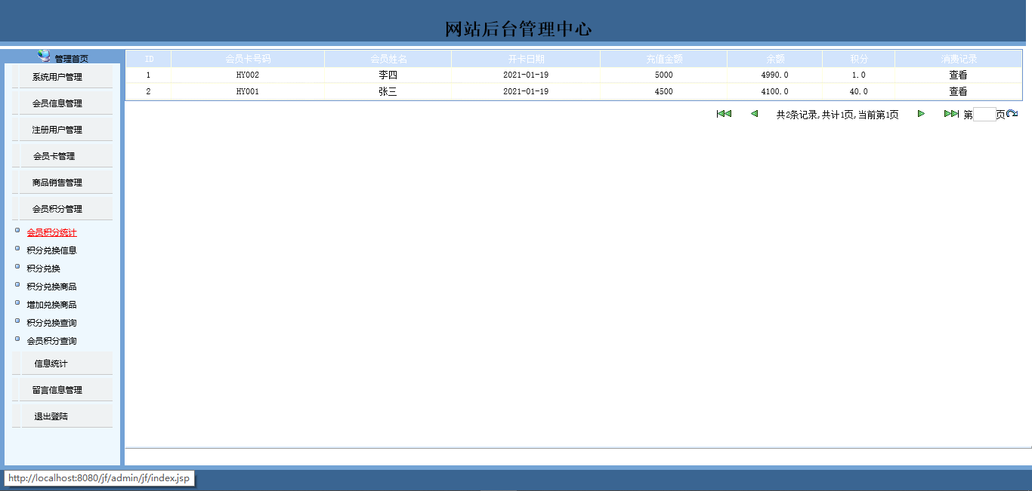This screenshot has height=491, width=1032.
Task: Click the 积分 column header
Action: tap(858, 59)
